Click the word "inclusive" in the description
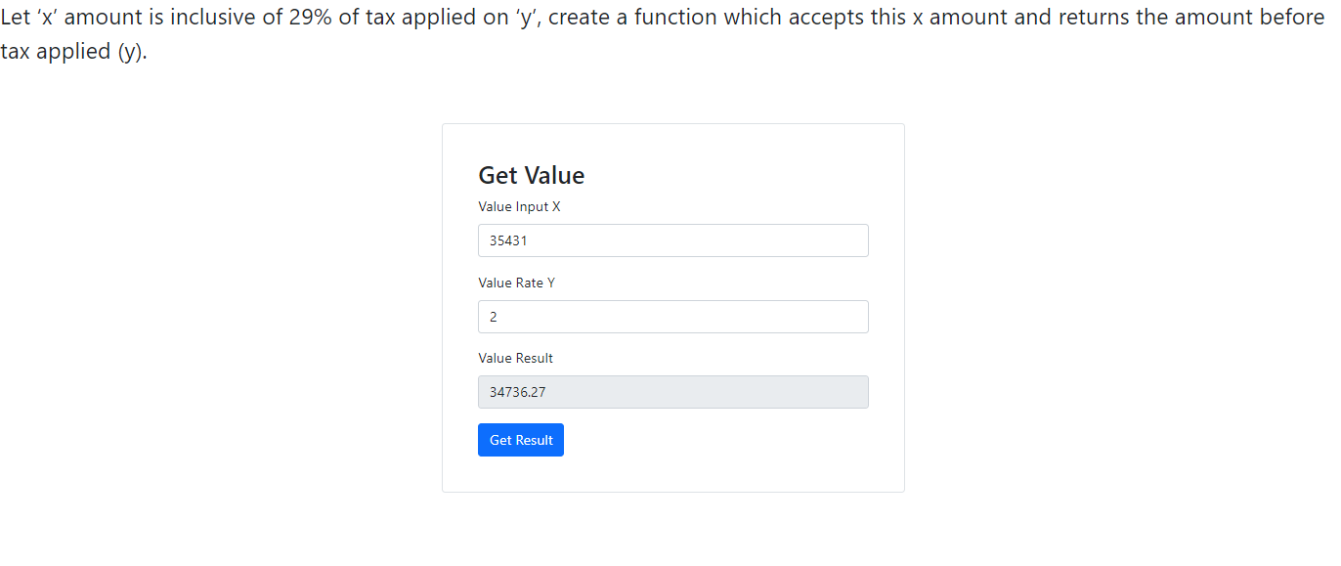Viewport: 1341px width, 566px height. pos(215,18)
